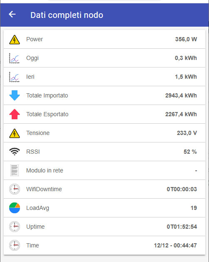Click the Ieri chart icon
Screen dimensions: 209x262
tap(15, 77)
